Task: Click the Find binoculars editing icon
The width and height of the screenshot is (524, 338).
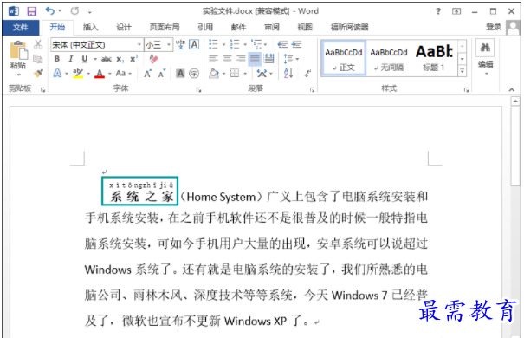Action: [485, 48]
